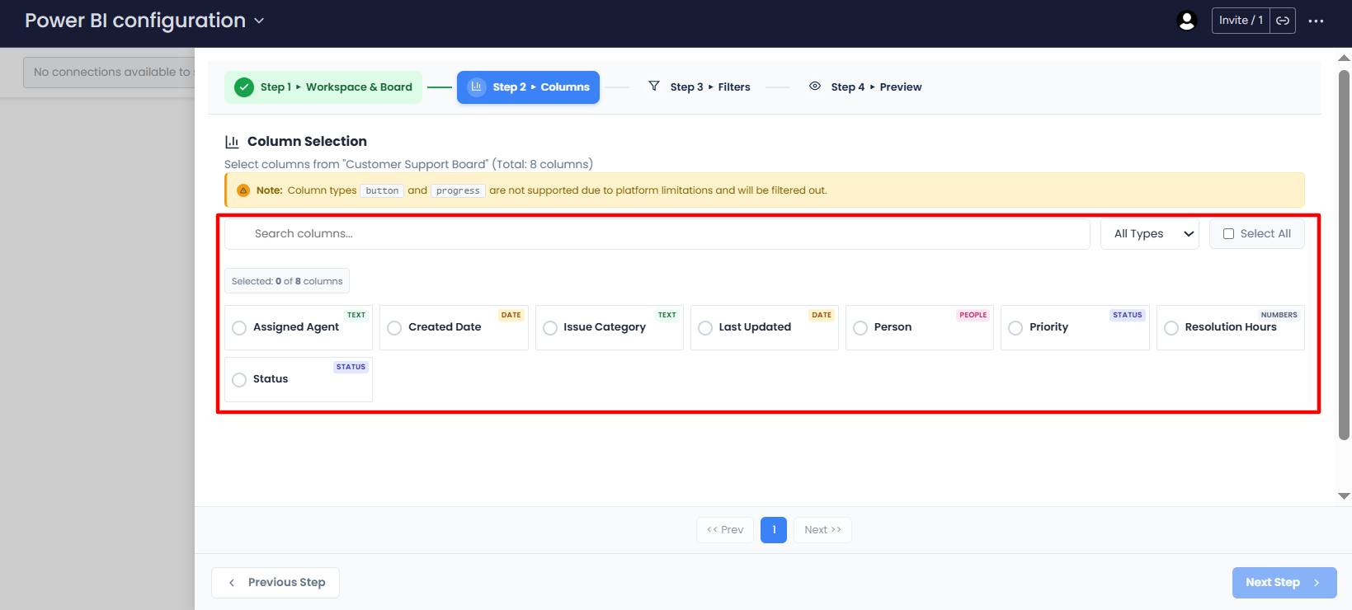
Task: Select the Assigned Agent column radio
Action: click(x=239, y=328)
